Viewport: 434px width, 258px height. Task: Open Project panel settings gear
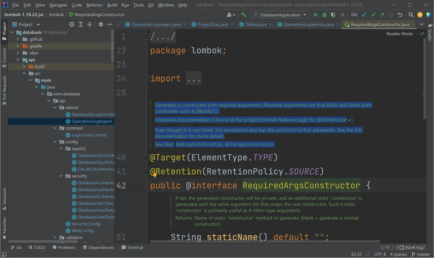pos(101,24)
